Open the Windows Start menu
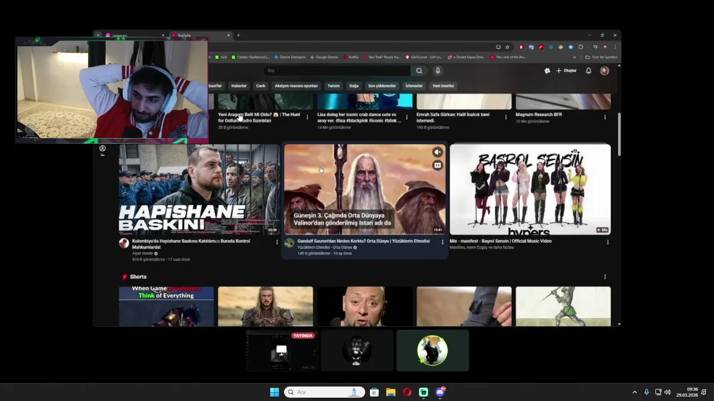This screenshot has width=714, height=401. (274, 392)
